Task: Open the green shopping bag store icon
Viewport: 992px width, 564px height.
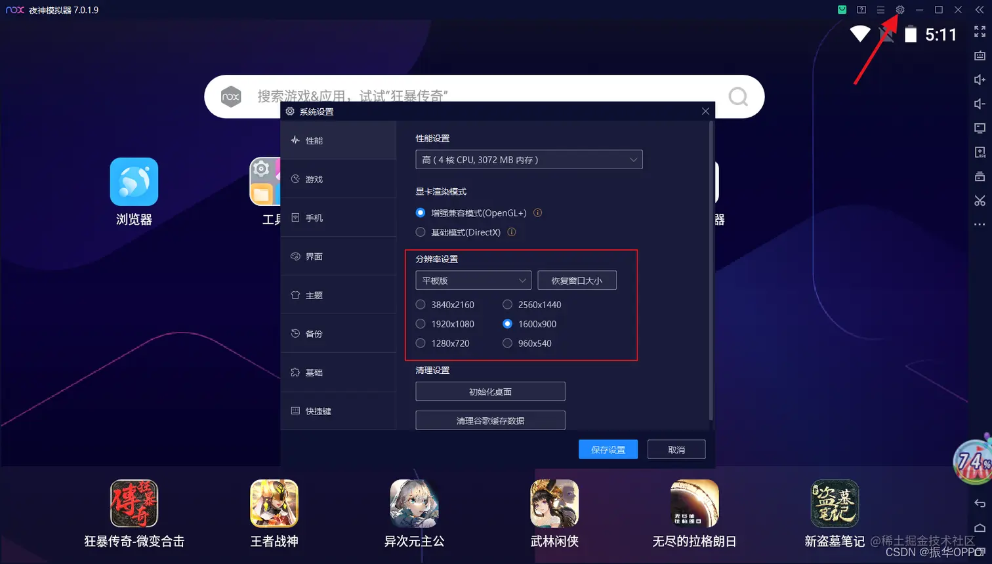Action: pos(842,10)
